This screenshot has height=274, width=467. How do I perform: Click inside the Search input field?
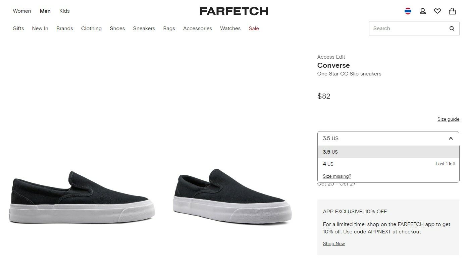pos(403,29)
